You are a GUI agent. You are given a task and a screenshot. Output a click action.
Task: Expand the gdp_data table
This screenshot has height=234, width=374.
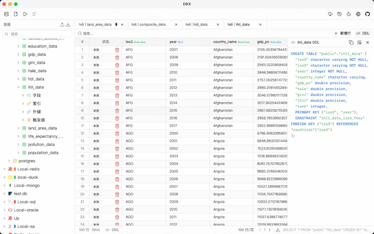[x=18, y=54]
